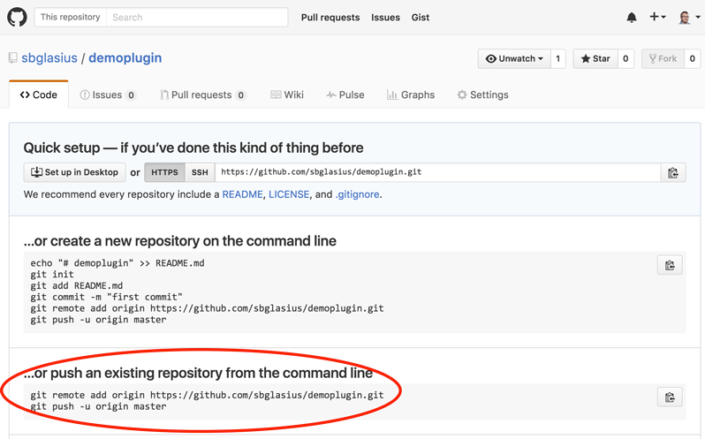Copy the create new repository commands
Viewport: 705px width, 439px height.
[670, 265]
